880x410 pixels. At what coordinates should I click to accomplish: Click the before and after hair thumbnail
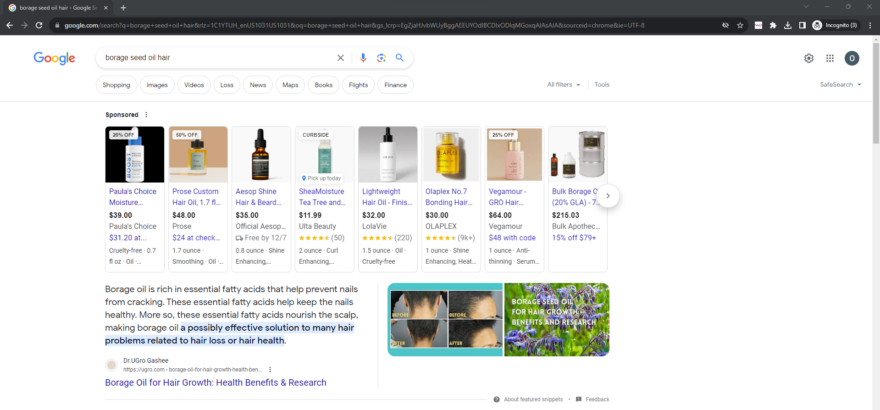click(x=444, y=320)
